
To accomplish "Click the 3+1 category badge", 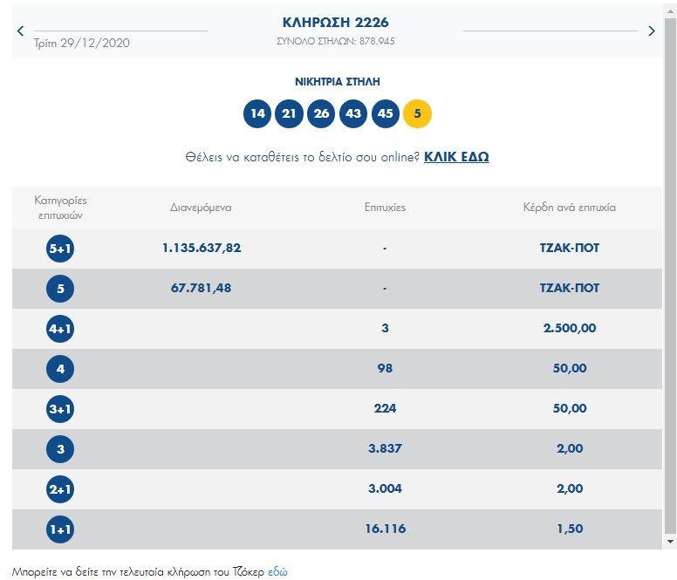I will click(x=60, y=409).
